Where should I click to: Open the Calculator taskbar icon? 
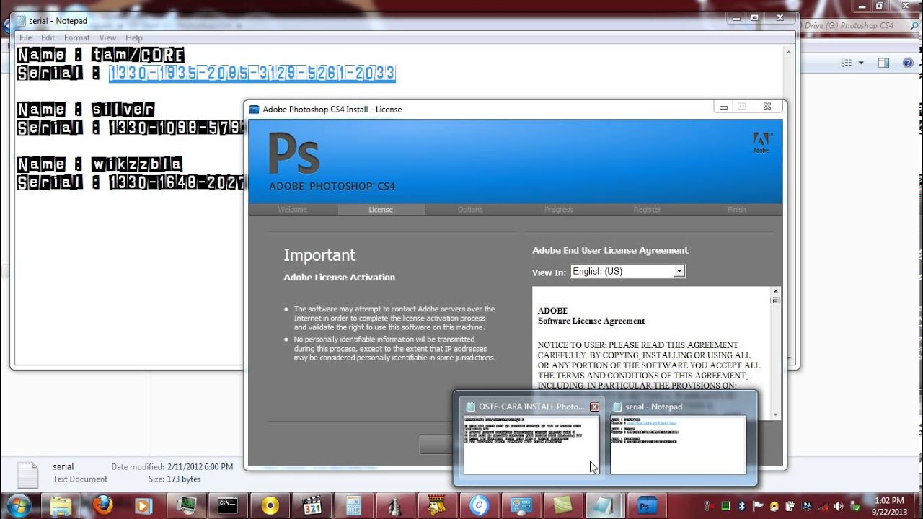point(353,505)
